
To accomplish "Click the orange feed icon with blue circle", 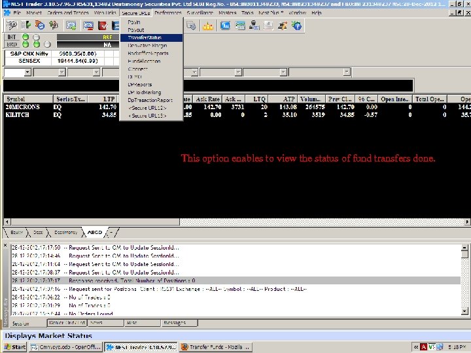I will coord(40,25).
